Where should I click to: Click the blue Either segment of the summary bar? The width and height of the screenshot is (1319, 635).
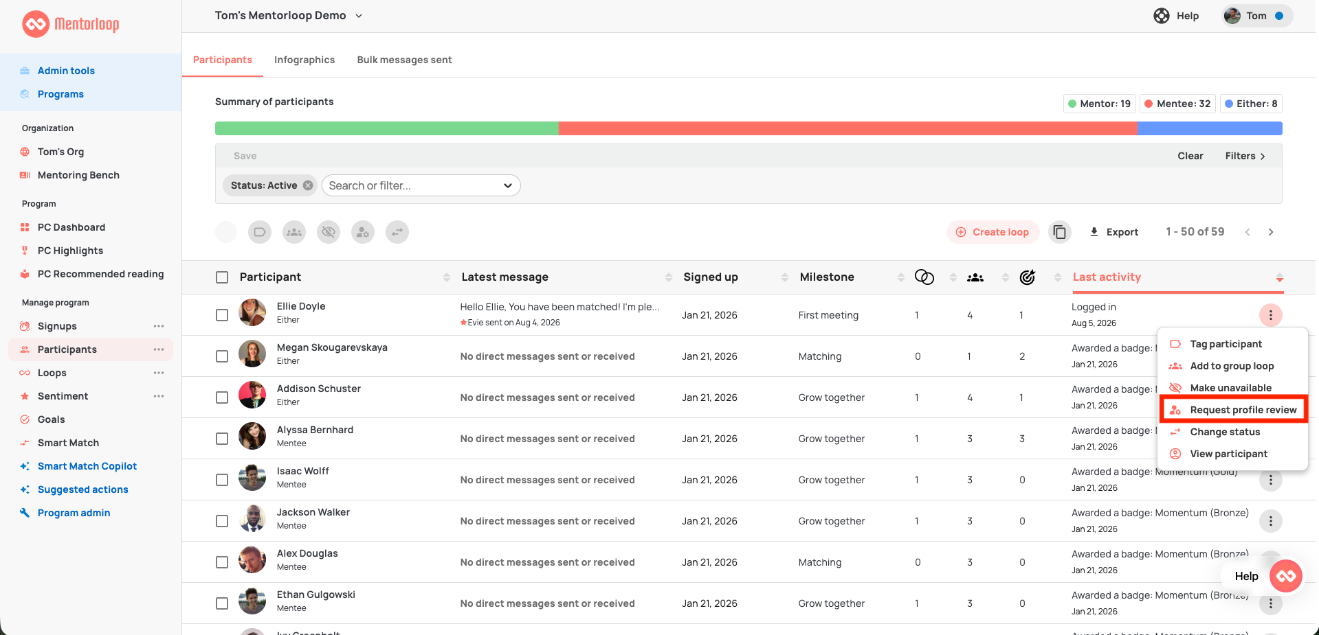1210,128
